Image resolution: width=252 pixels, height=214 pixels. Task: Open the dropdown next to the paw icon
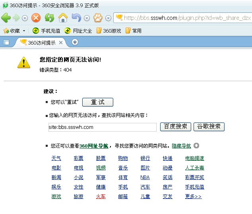coord(109,18)
